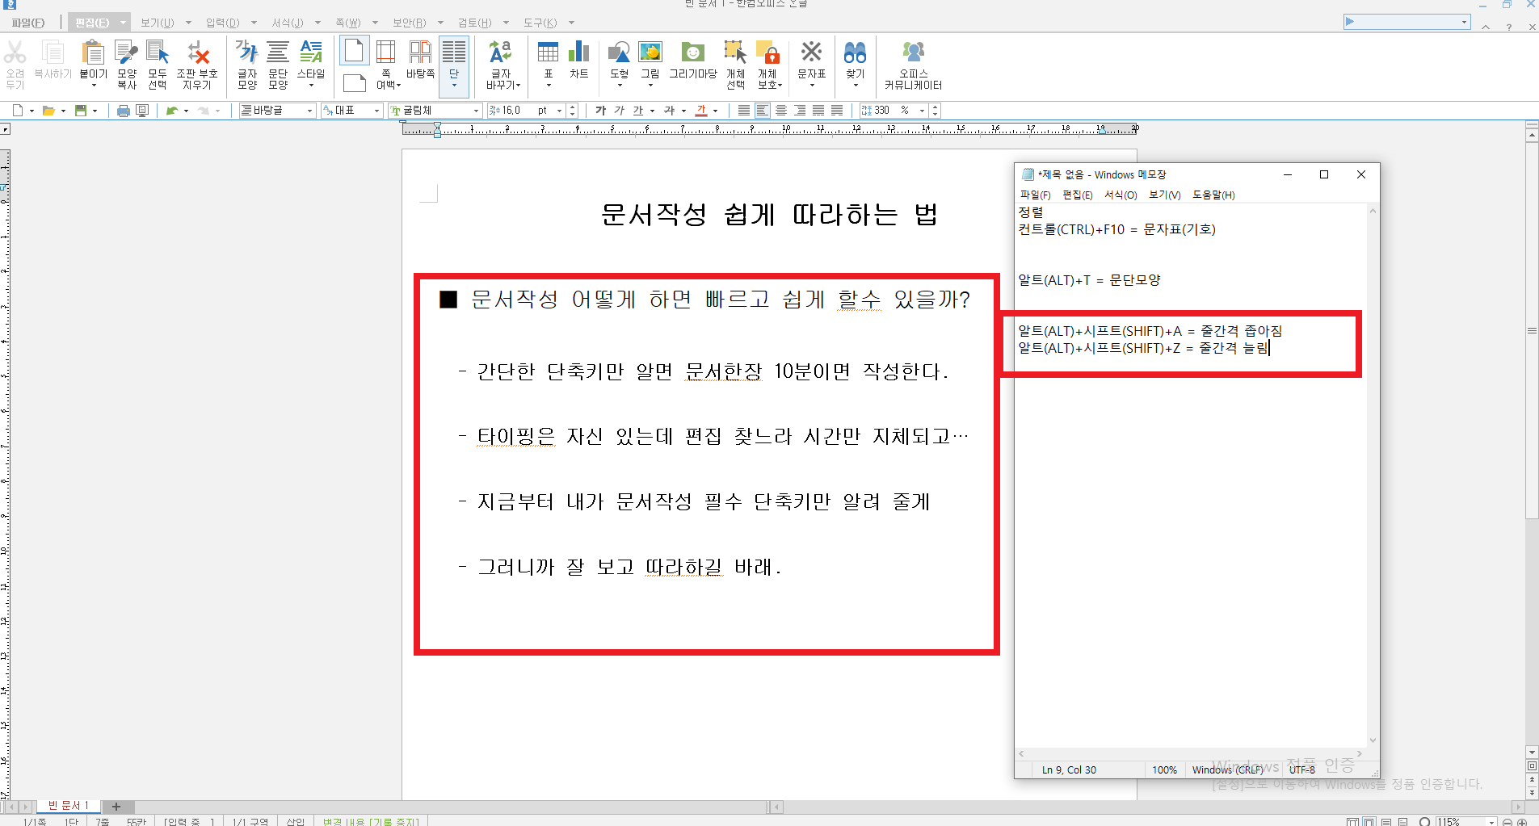The image size is (1539, 826).
Task: Open the 편집(E) menu tab in Hangul
Action: pyautogui.click(x=92, y=23)
